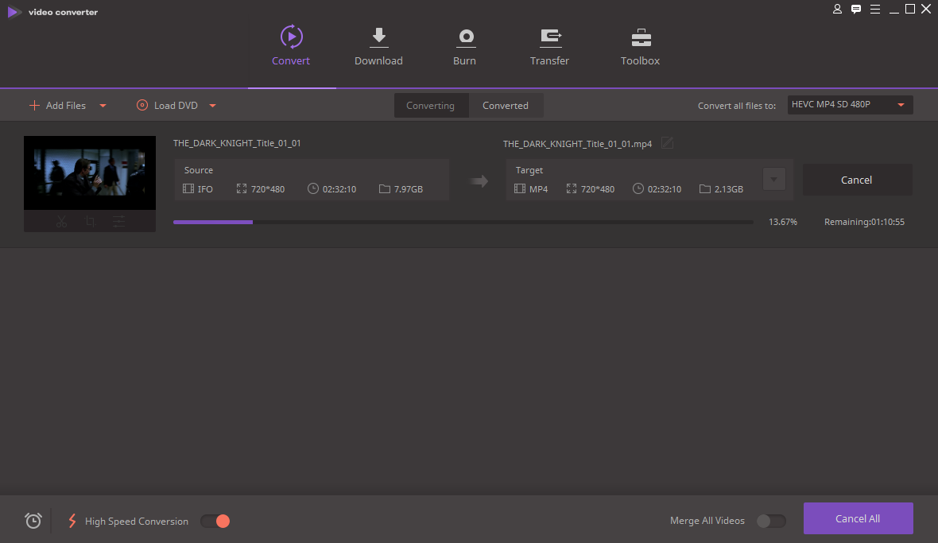Click the source size 7.97GB
Screen dimensions: 938x543
point(409,189)
